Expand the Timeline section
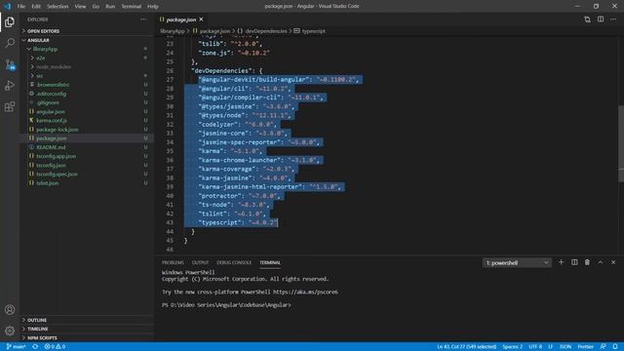This screenshot has height=351, width=624. point(87,329)
